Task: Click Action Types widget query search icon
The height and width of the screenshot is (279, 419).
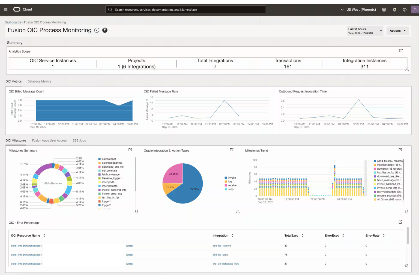Action: point(238,211)
